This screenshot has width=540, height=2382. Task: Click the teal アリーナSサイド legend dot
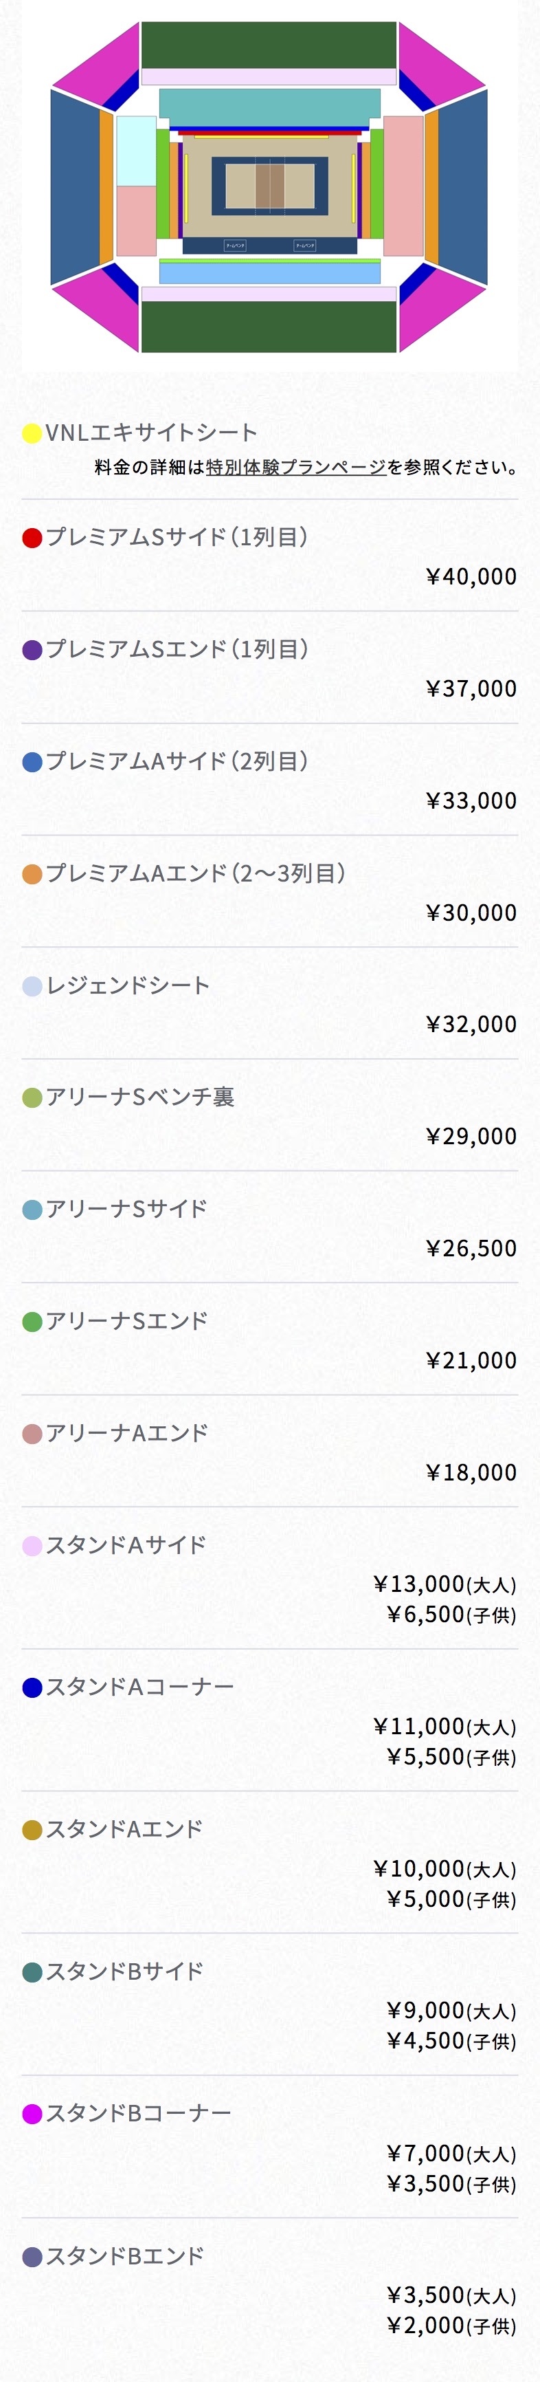click(x=32, y=1210)
